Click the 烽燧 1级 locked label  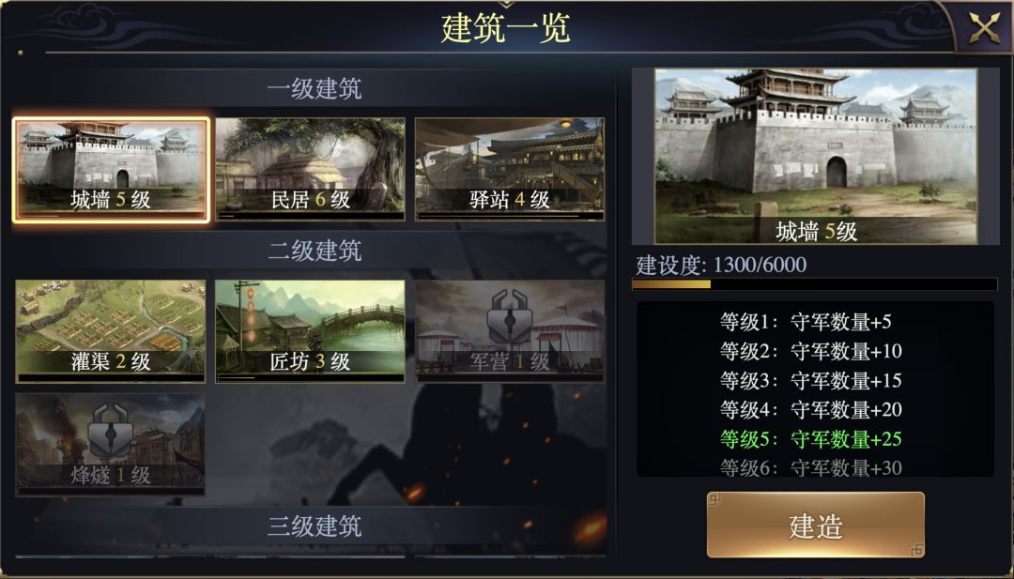111,476
